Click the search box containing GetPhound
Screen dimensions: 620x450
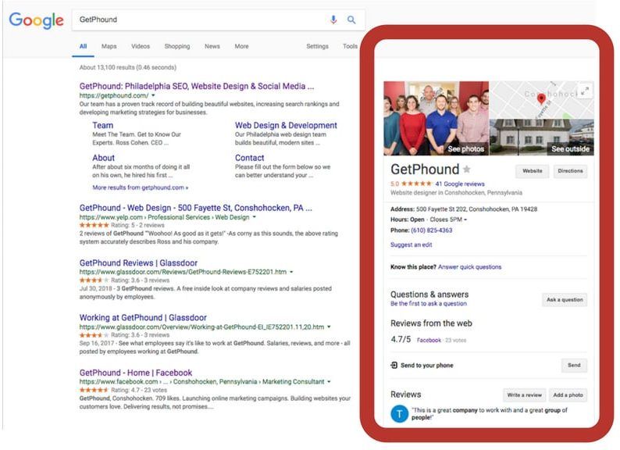pyautogui.click(x=219, y=20)
